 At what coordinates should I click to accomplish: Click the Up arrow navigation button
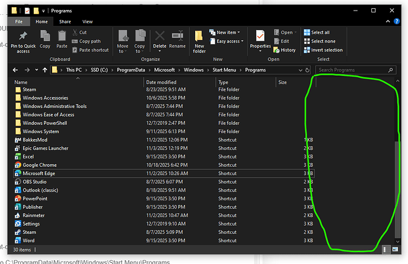coord(45,70)
